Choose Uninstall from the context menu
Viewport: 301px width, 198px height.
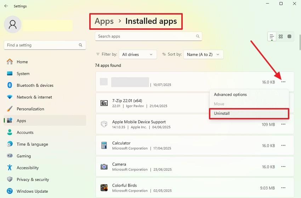tap(249, 113)
